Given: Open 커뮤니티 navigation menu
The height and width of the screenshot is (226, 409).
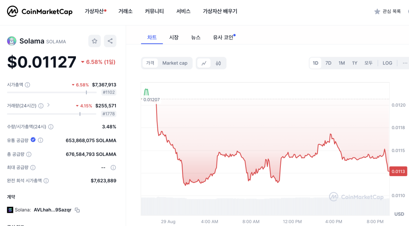Looking at the screenshot, I should click(x=155, y=11).
